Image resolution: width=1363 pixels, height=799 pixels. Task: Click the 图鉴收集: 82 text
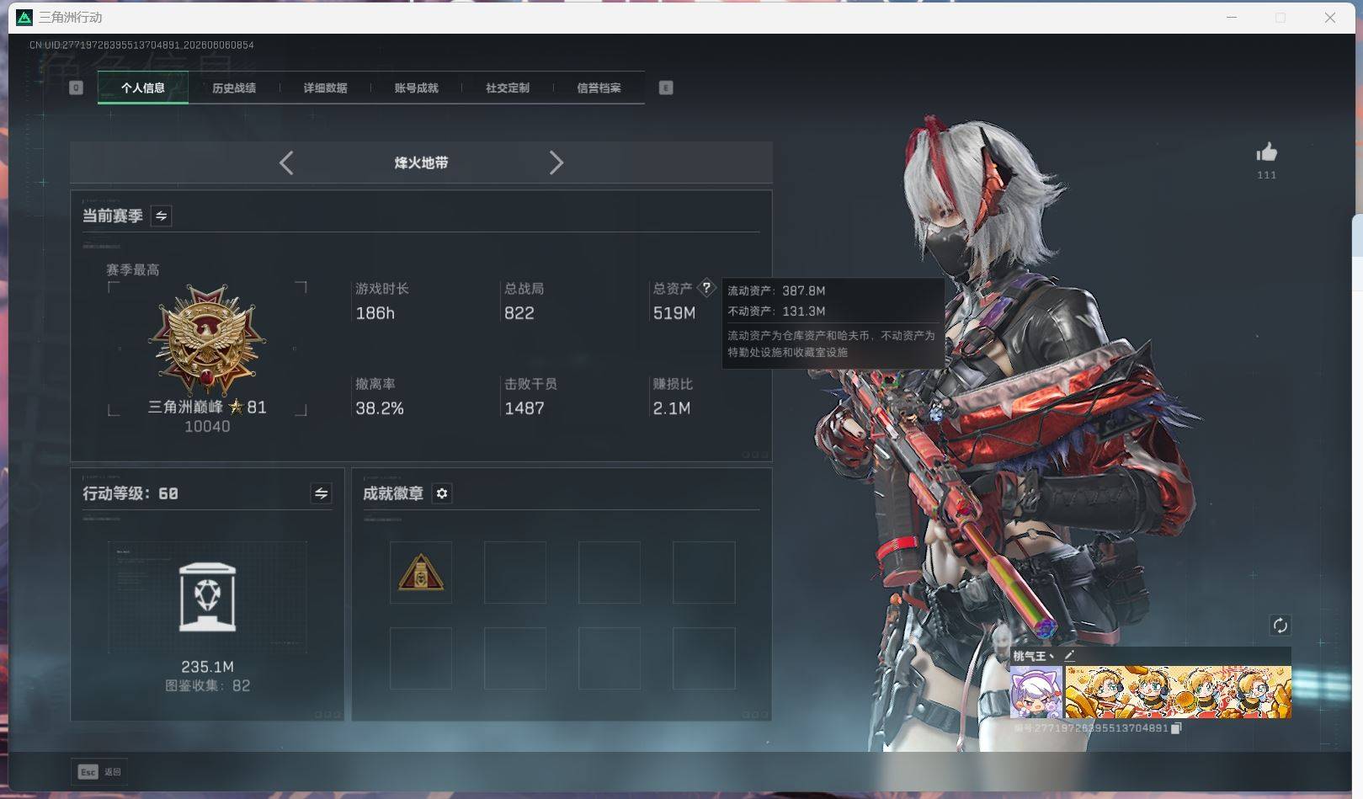tap(207, 685)
